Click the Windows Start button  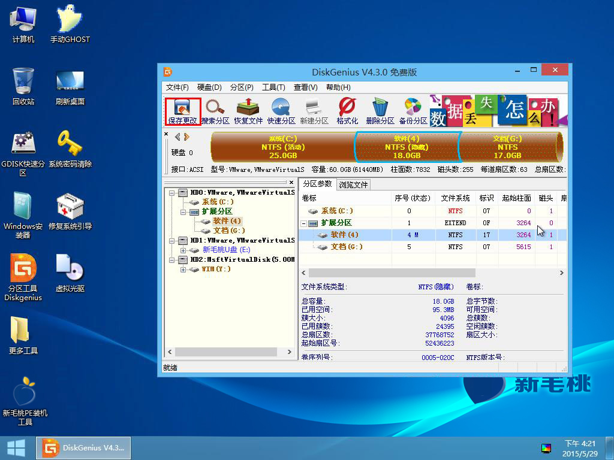tap(16, 448)
